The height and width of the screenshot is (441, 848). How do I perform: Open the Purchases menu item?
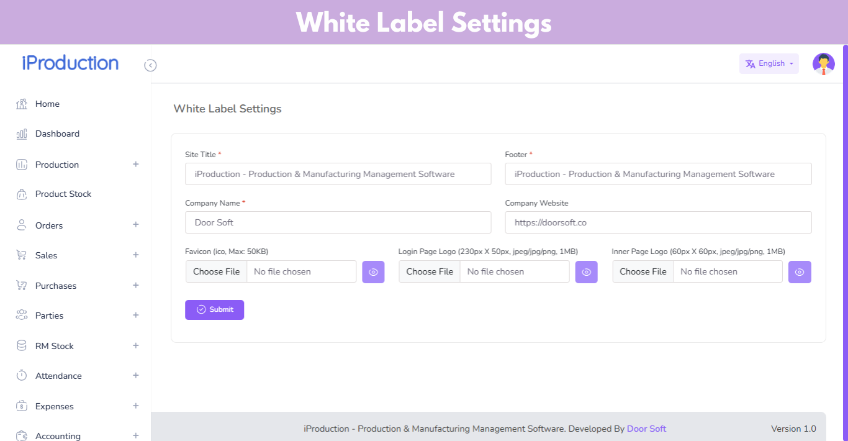coord(56,286)
